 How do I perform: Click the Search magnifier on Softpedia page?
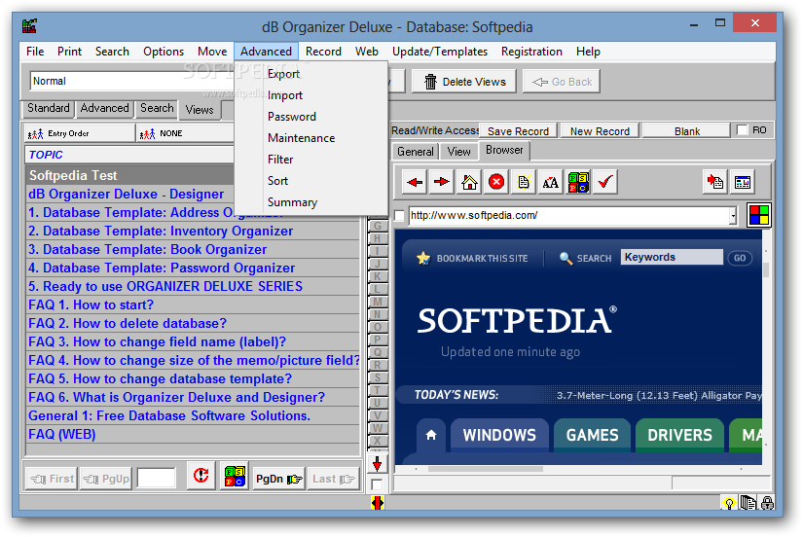tap(566, 258)
